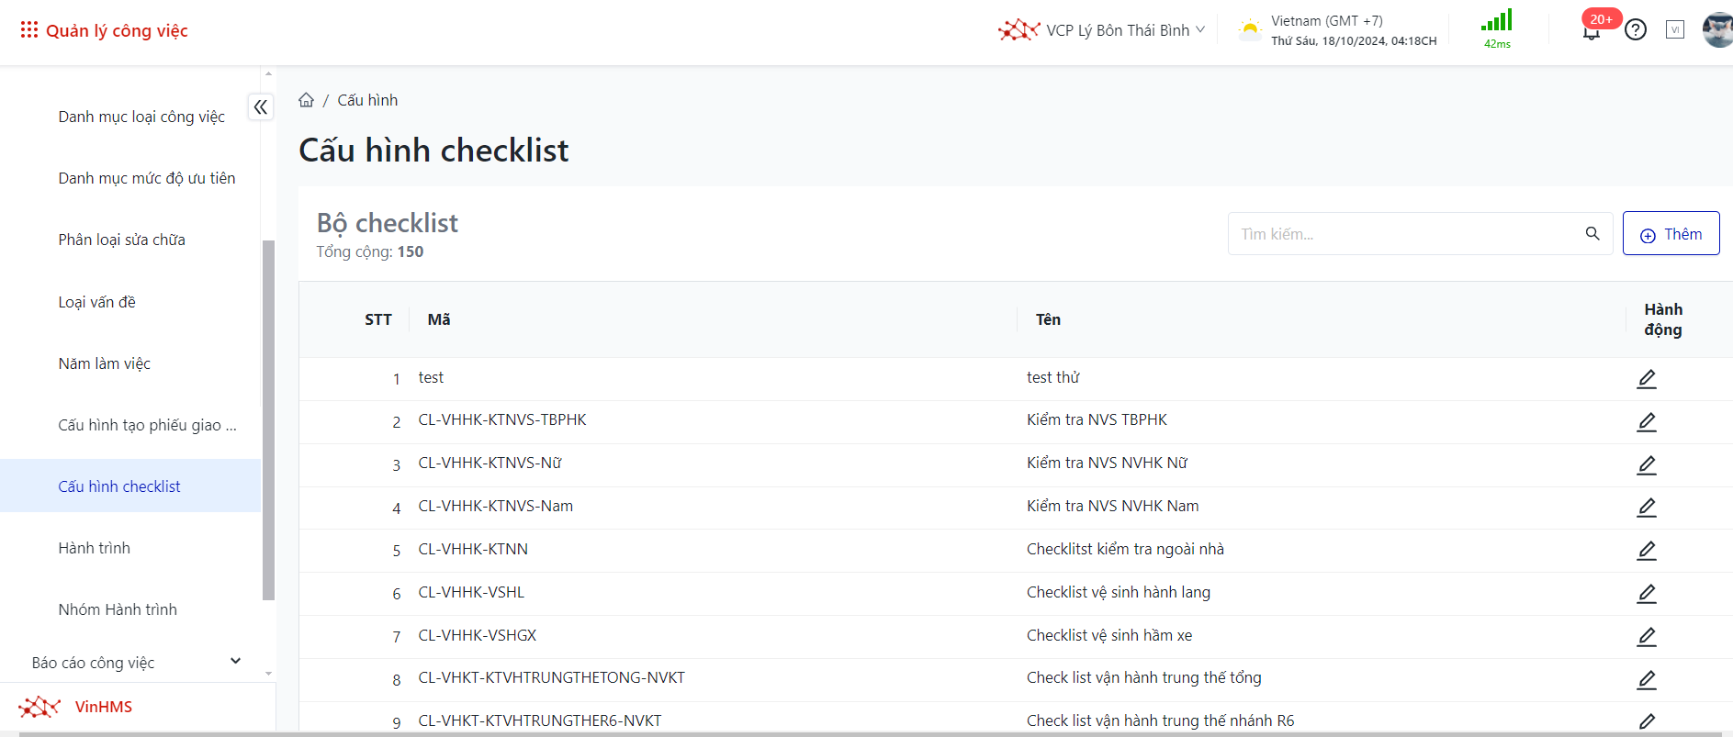Edit checklist CL-VHHK-VSHL
The height and width of the screenshot is (737, 1733).
1647,594
